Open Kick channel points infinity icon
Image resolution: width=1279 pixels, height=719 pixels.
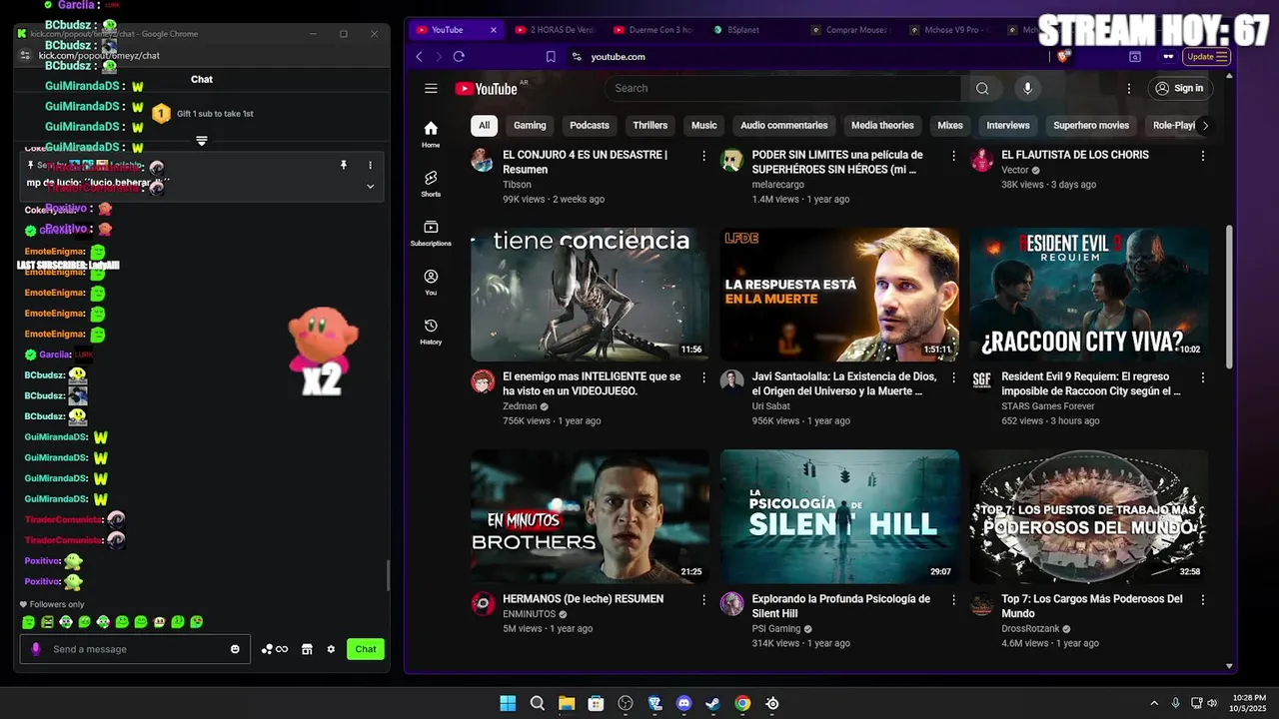click(x=275, y=649)
